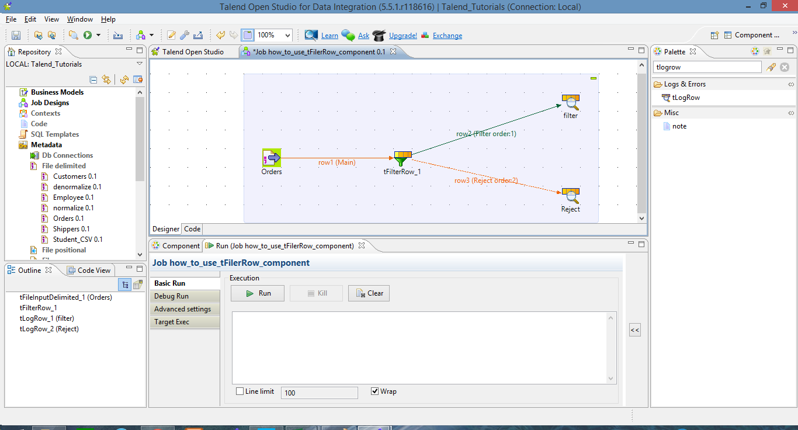Switch Run view to Debug Run mode
Screen dimensions: 798x430
pyautogui.click(x=185, y=297)
